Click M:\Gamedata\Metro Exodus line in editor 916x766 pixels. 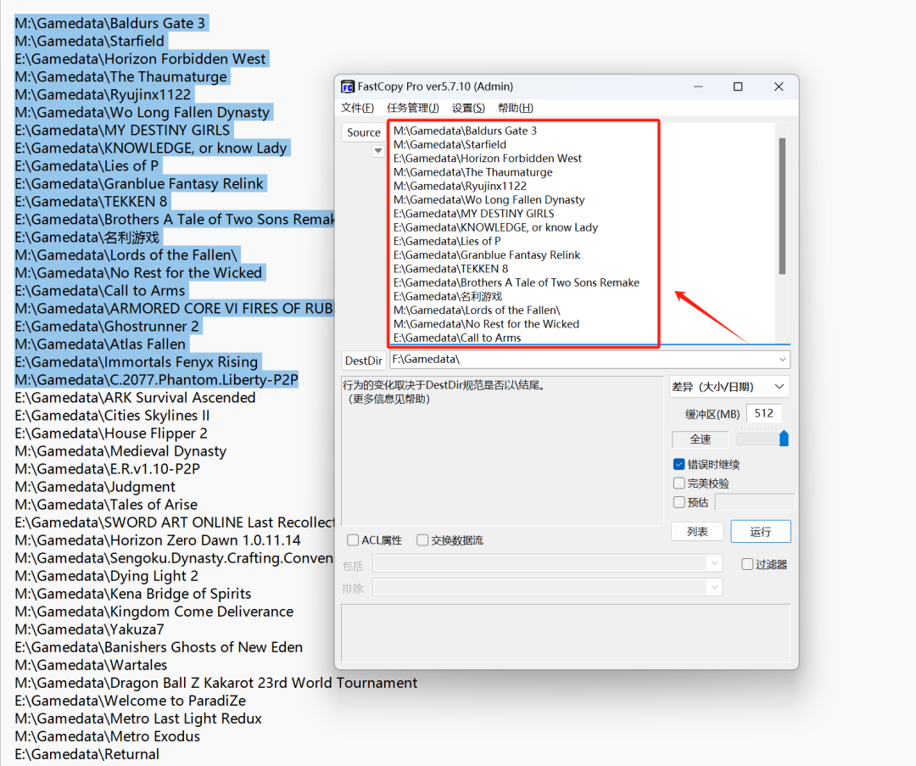coord(108,737)
